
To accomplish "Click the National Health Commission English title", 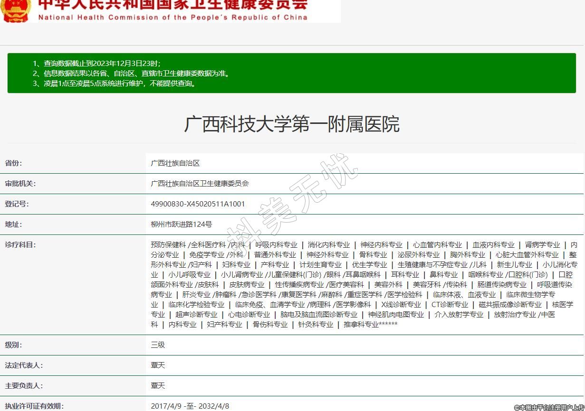I will click(173, 18).
